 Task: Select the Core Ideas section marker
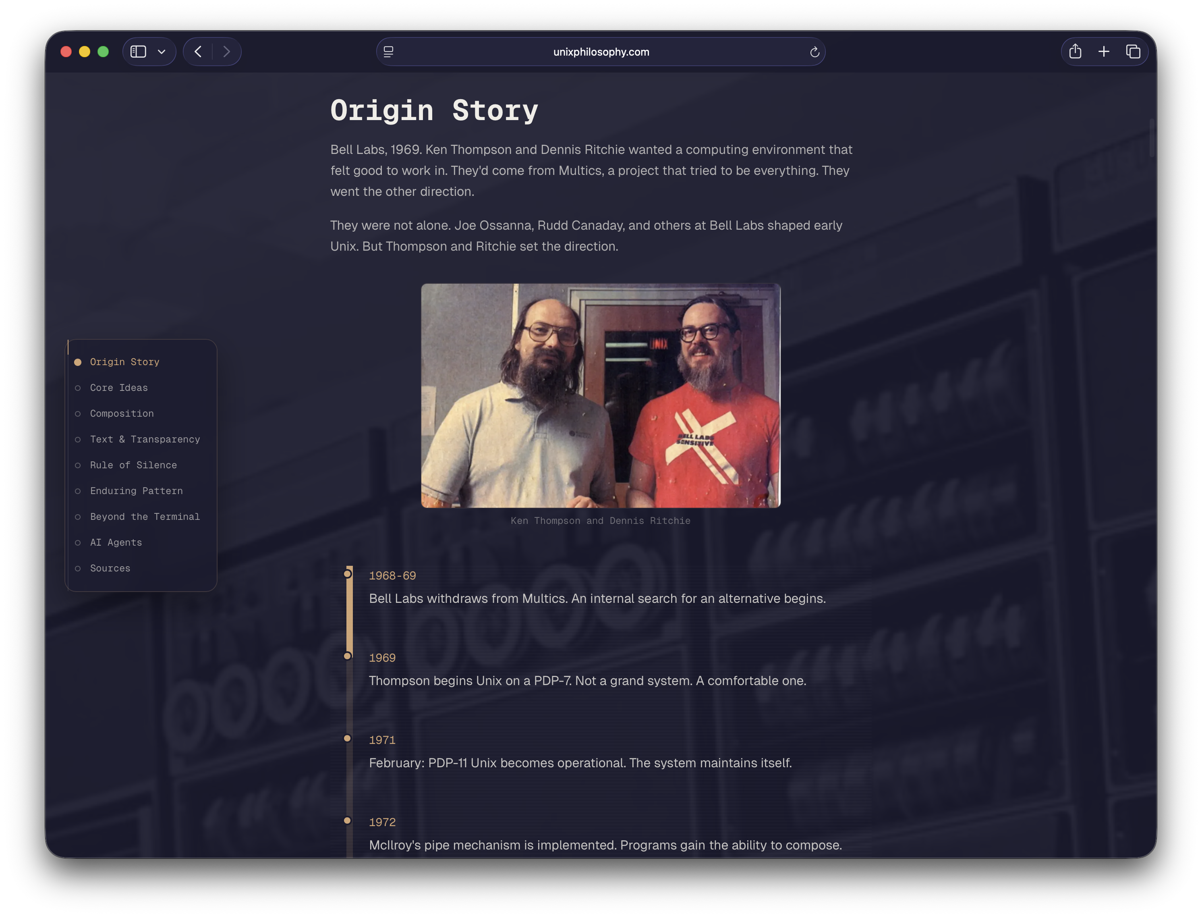(x=118, y=387)
